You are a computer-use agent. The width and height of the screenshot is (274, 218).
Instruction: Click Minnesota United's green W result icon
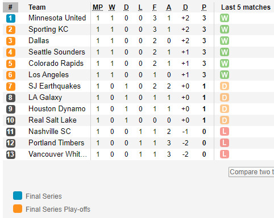click(225, 18)
